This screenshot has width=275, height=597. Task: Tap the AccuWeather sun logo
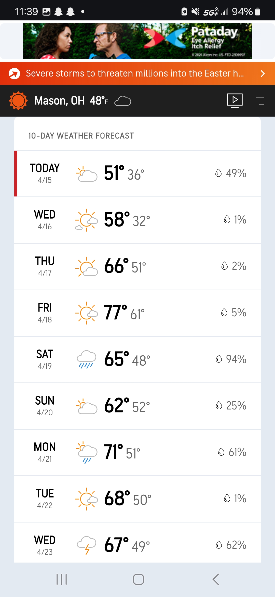(18, 101)
